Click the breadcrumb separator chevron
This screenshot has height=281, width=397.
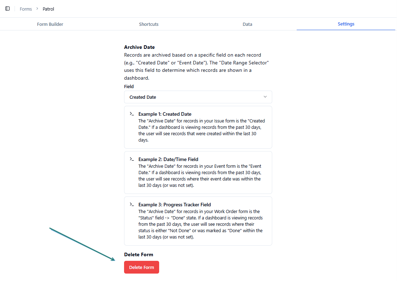coord(37,9)
